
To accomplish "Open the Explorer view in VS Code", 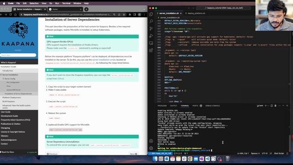I will (151, 14).
